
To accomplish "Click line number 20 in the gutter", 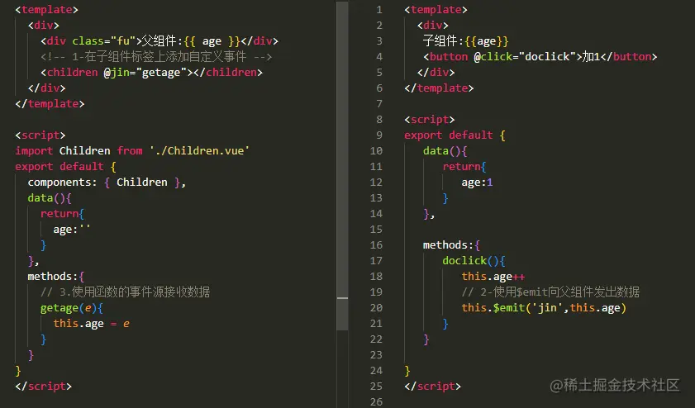I will [376, 308].
